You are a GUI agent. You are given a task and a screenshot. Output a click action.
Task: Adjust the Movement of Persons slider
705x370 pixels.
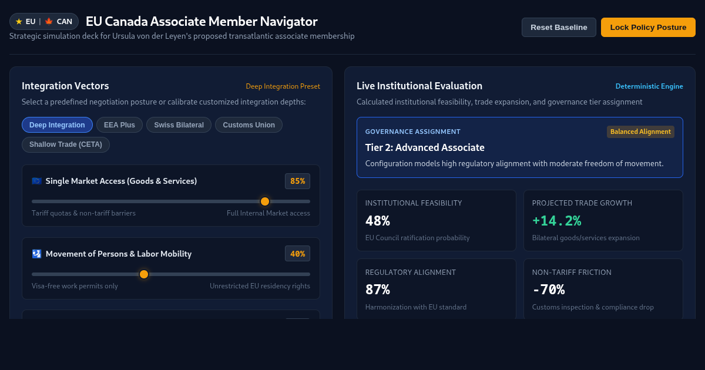[171, 274]
